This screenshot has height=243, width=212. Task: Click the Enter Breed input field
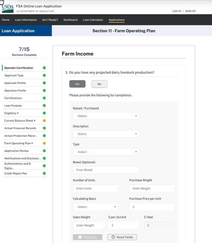click(106, 170)
